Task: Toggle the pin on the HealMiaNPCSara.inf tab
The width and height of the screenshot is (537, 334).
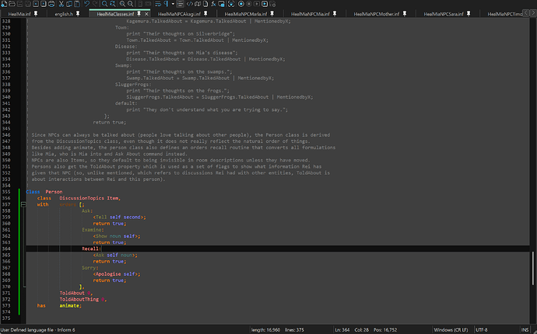Action: tap(469, 14)
